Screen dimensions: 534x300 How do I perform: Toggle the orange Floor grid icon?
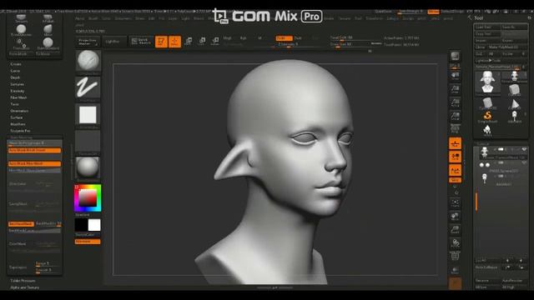pos(455,143)
